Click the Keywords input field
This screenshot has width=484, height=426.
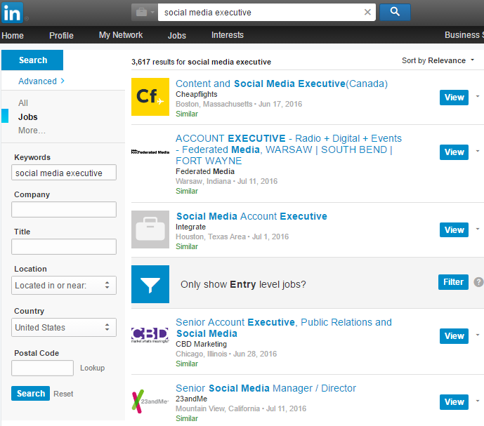tap(64, 173)
